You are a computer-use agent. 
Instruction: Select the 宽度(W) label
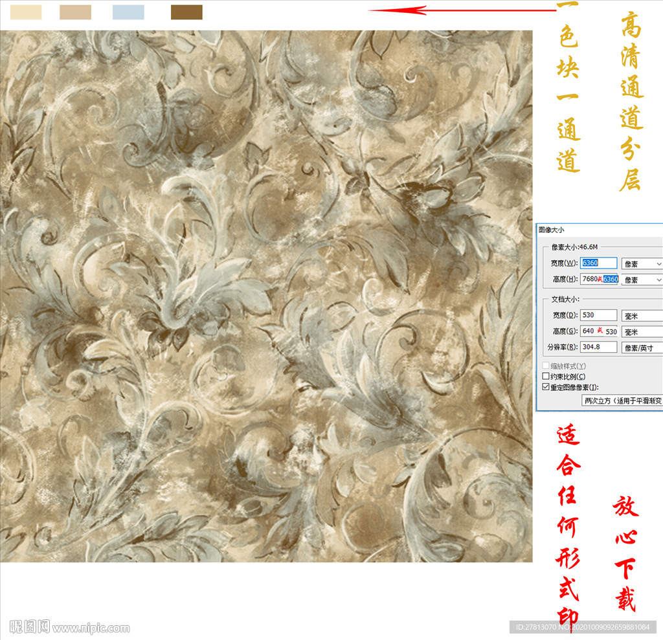(564, 263)
